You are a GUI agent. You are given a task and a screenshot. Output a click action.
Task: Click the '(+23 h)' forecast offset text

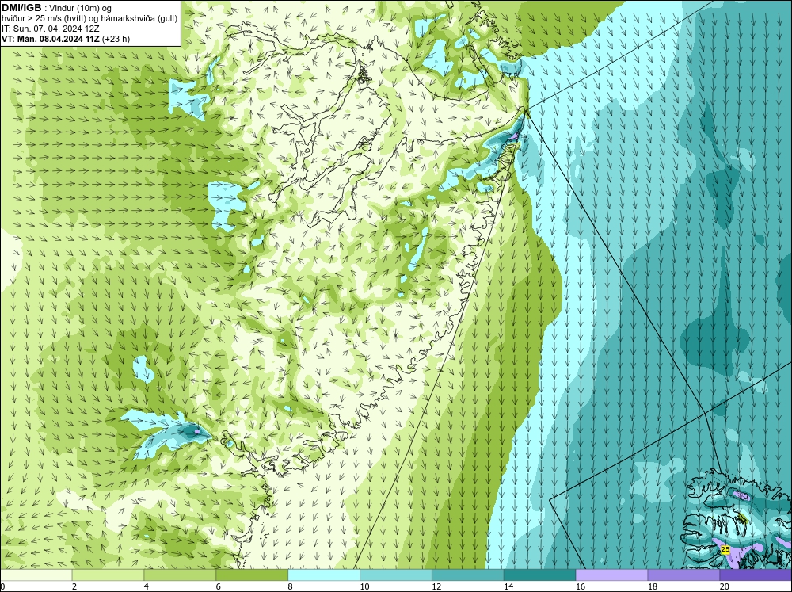[x=116, y=39]
